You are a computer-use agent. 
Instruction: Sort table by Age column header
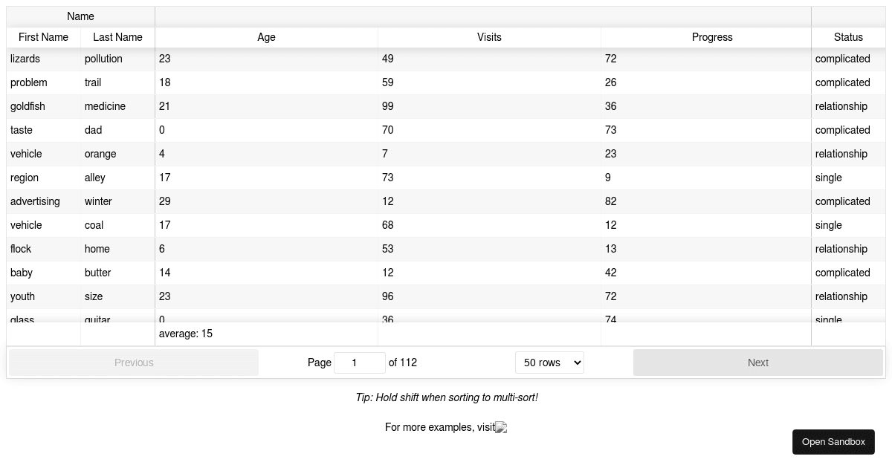click(x=266, y=37)
